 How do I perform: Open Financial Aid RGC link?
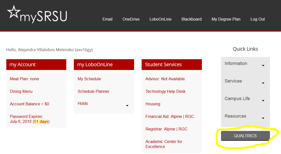tap(190, 116)
